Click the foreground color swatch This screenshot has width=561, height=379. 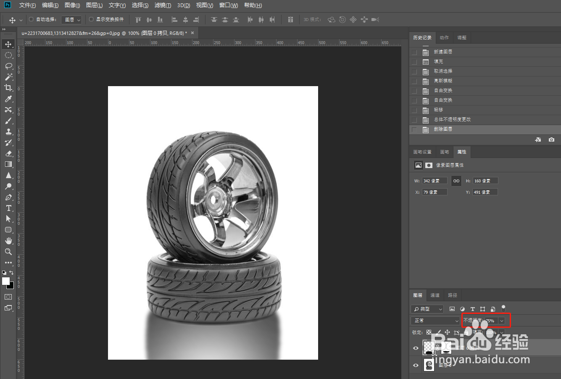click(5, 281)
